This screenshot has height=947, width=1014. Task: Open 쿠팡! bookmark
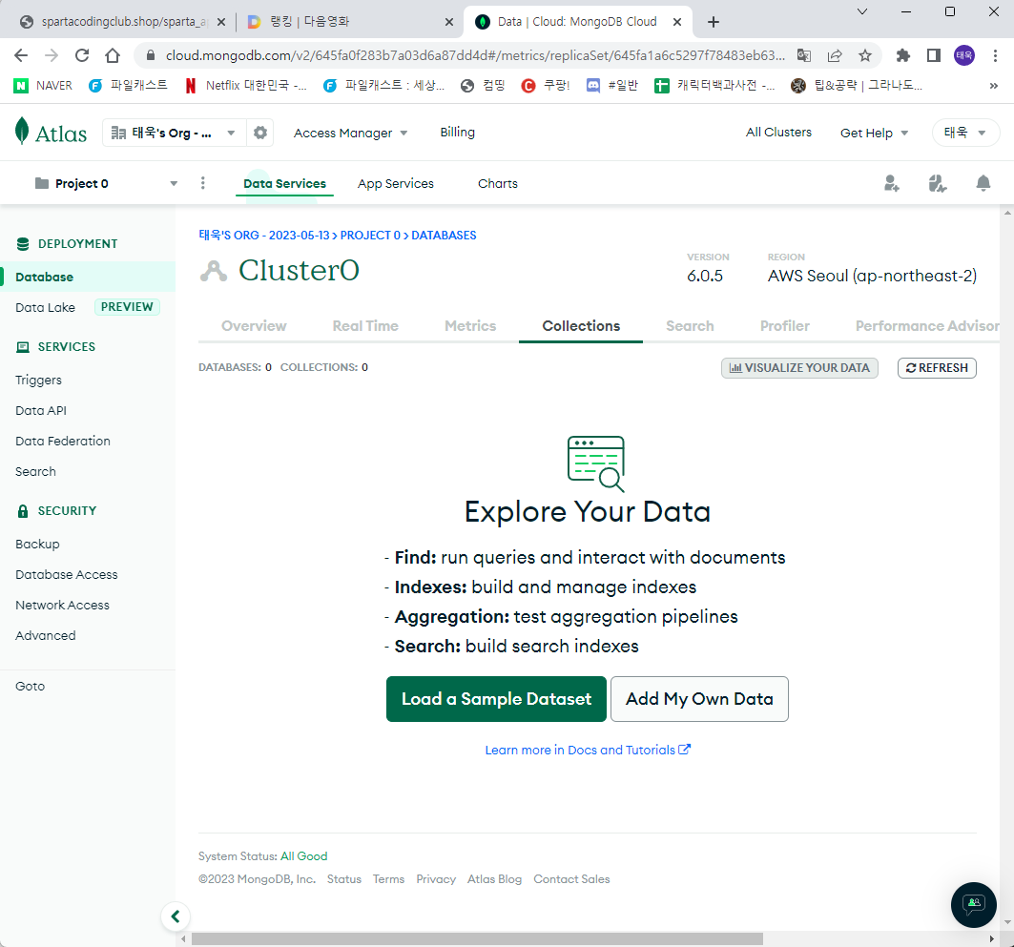pos(546,85)
